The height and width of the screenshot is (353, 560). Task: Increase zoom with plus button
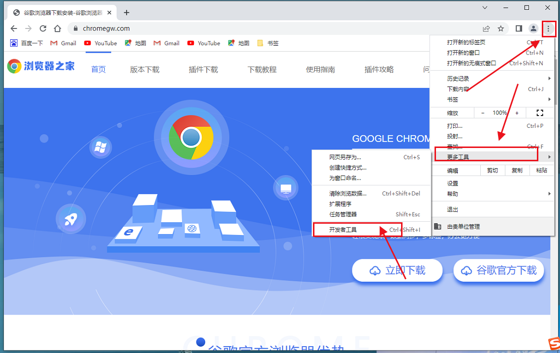[517, 113]
